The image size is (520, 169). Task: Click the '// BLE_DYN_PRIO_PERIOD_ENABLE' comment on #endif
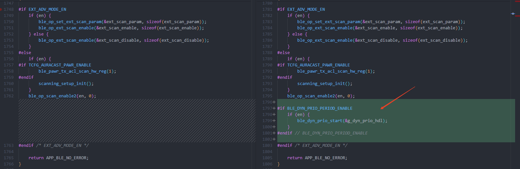click(331, 133)
